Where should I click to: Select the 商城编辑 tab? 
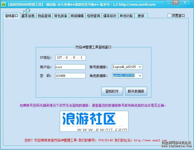(x=77, y=16)
